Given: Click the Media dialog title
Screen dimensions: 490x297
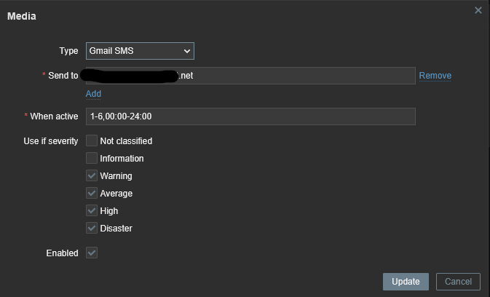Looking at the screenshot, I should coord(22,16).
